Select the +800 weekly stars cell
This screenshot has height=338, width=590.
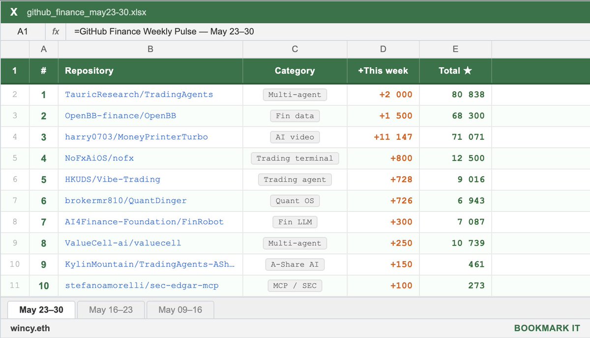pos(383,158)
